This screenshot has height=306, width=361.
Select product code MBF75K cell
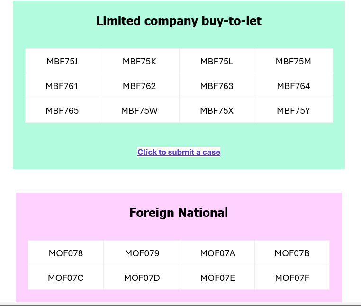pos(139,61)
